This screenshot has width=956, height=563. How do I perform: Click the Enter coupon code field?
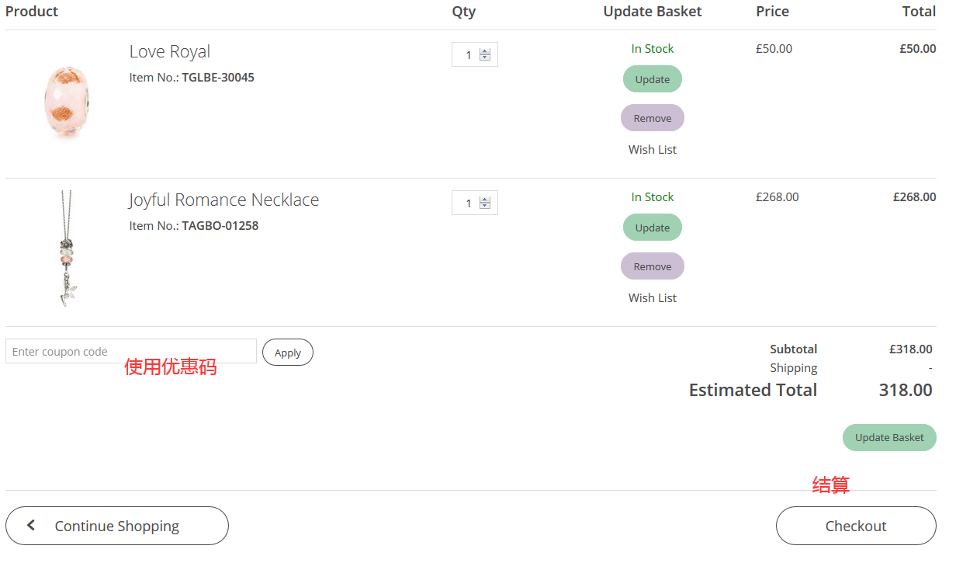point(130,352)
